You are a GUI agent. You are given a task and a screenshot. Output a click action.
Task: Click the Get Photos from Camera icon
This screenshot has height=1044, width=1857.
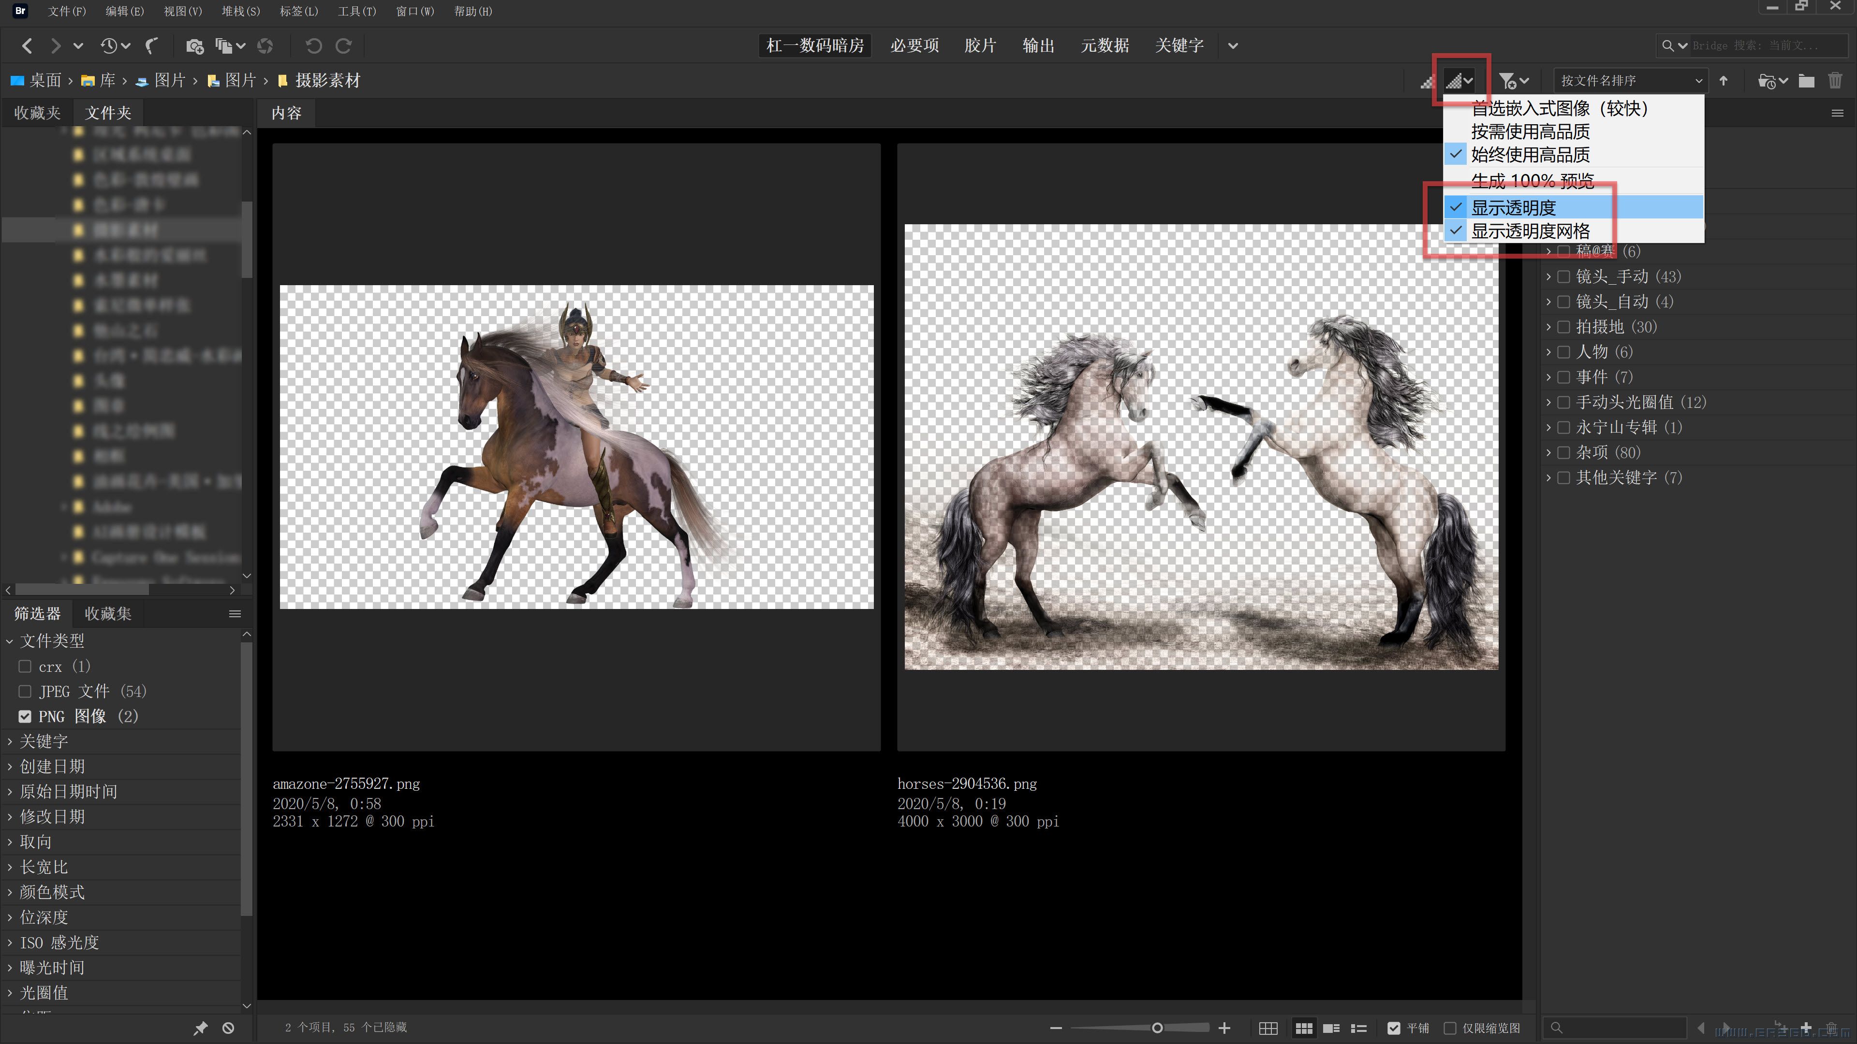194,46
